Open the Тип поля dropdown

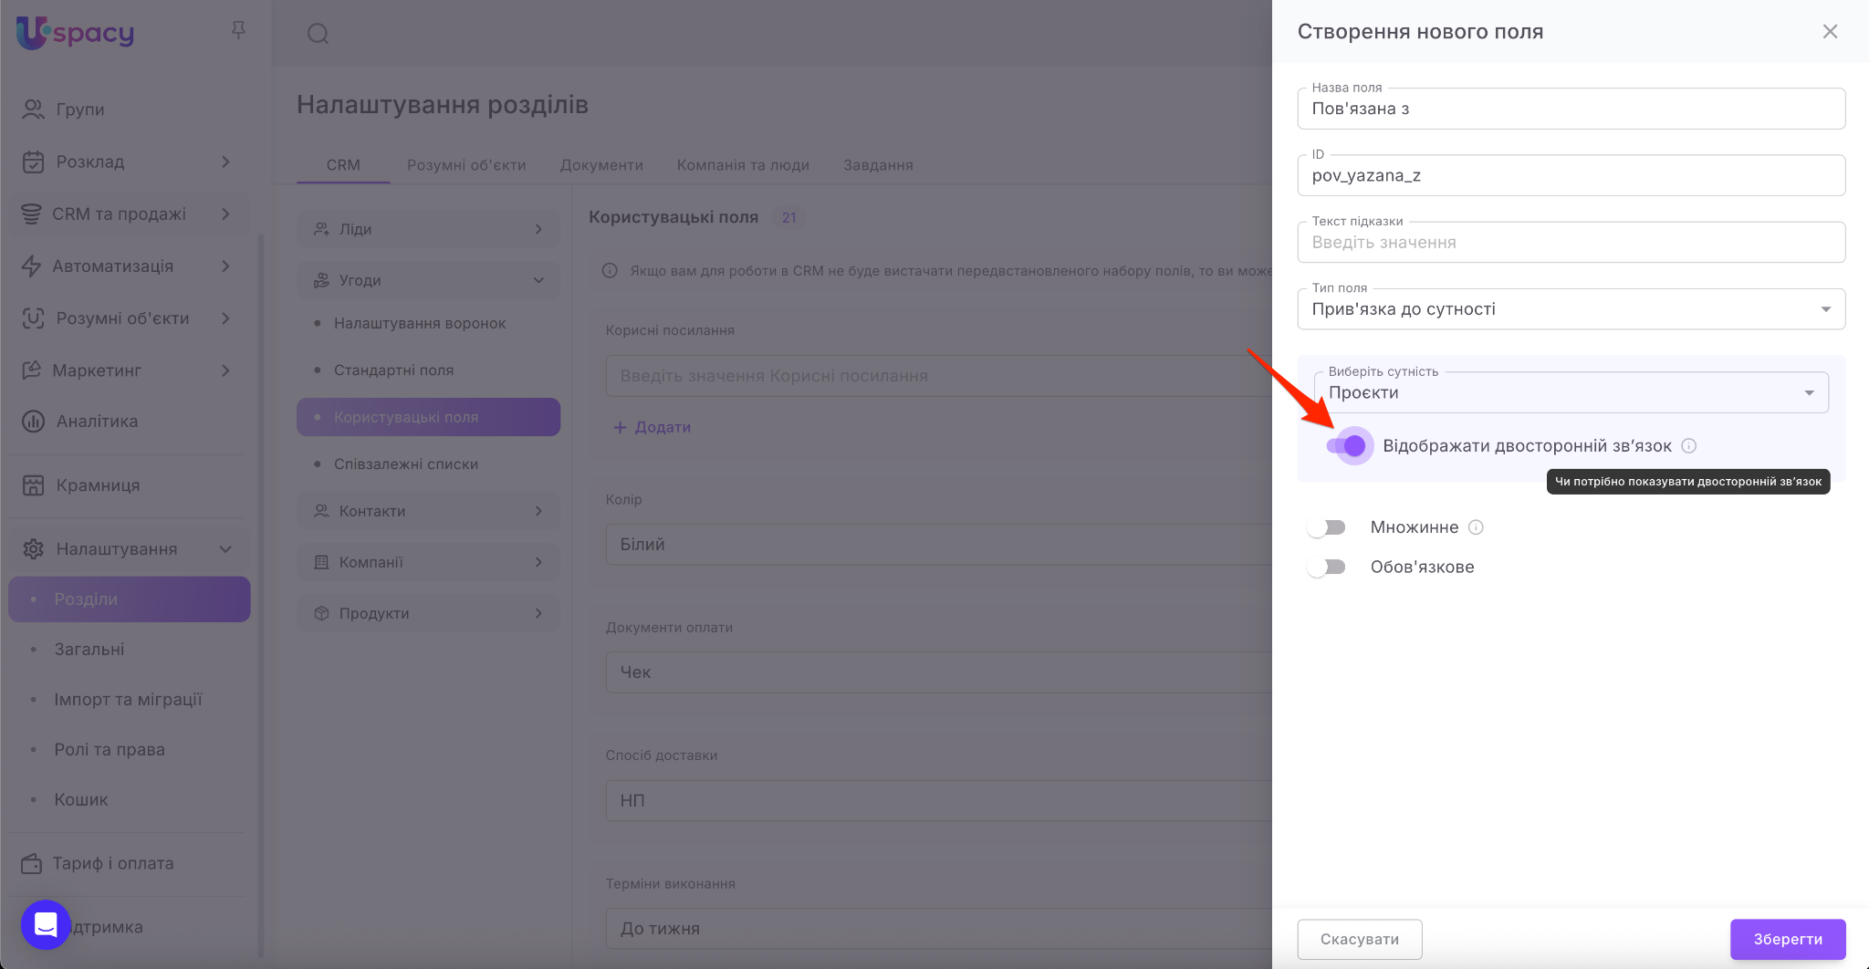(1570, 309)
